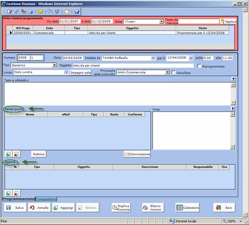Switch to the Consuntivo tab
The image size is (249, 225).
click(x=46, y=199)
